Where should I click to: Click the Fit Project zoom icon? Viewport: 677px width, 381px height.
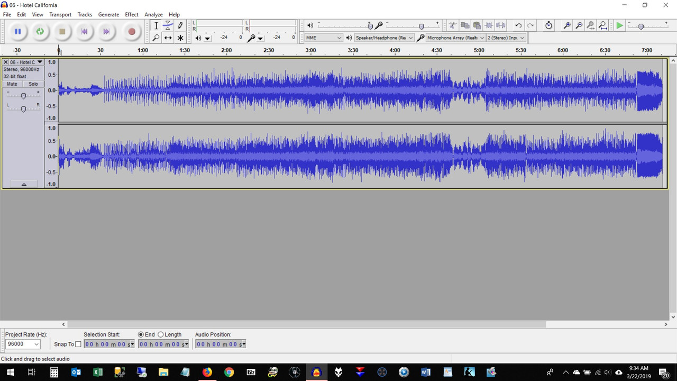(x=603, y=25)
